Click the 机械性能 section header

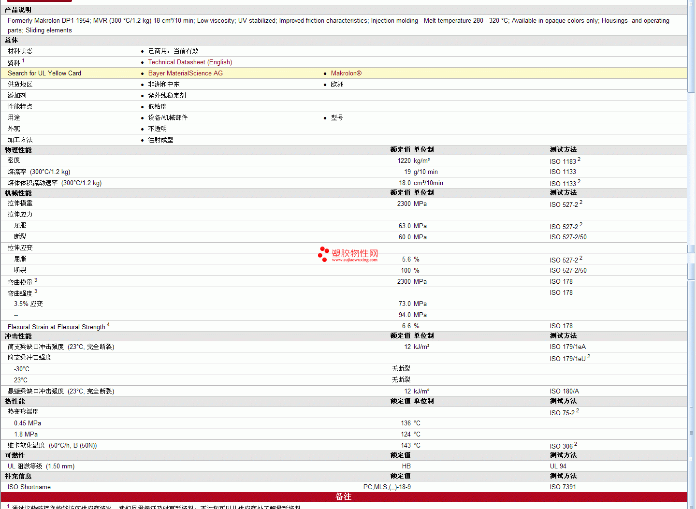coord(18,193)
